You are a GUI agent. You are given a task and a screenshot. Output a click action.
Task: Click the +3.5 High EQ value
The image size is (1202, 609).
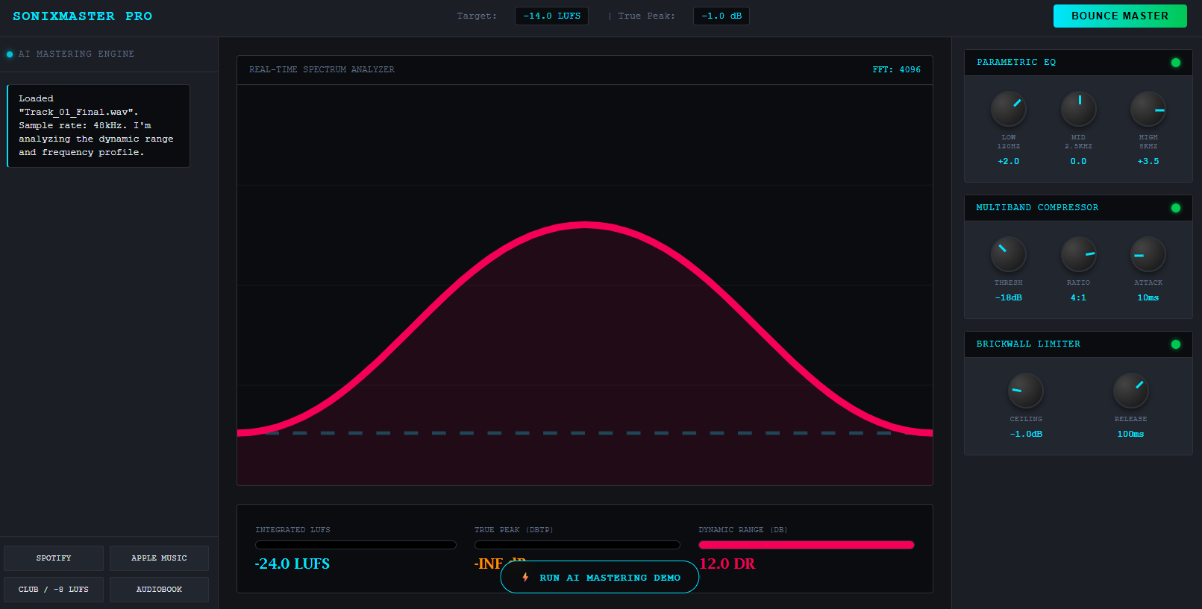(x=1148, y=161)
